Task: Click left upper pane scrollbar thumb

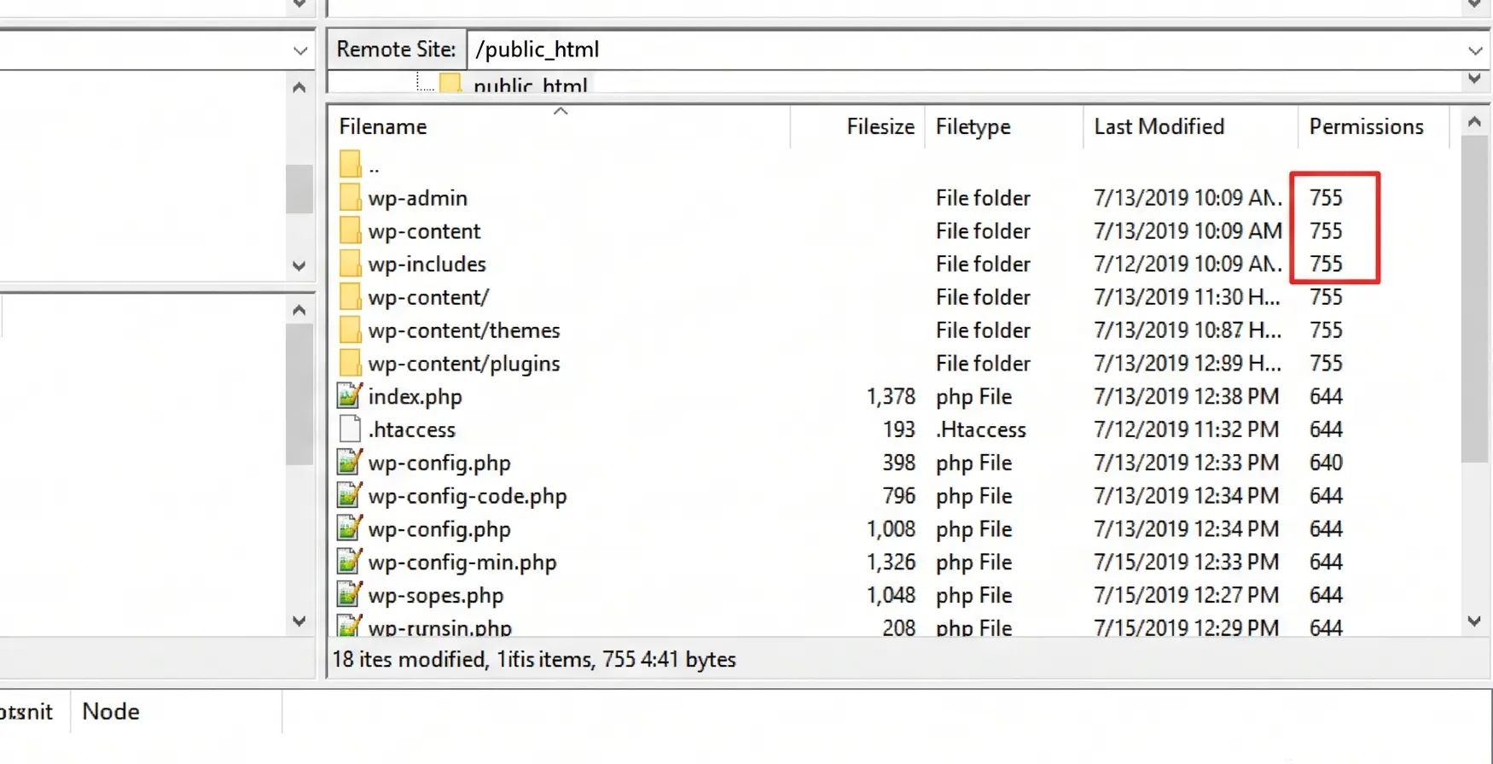Action: click(299, 189)
